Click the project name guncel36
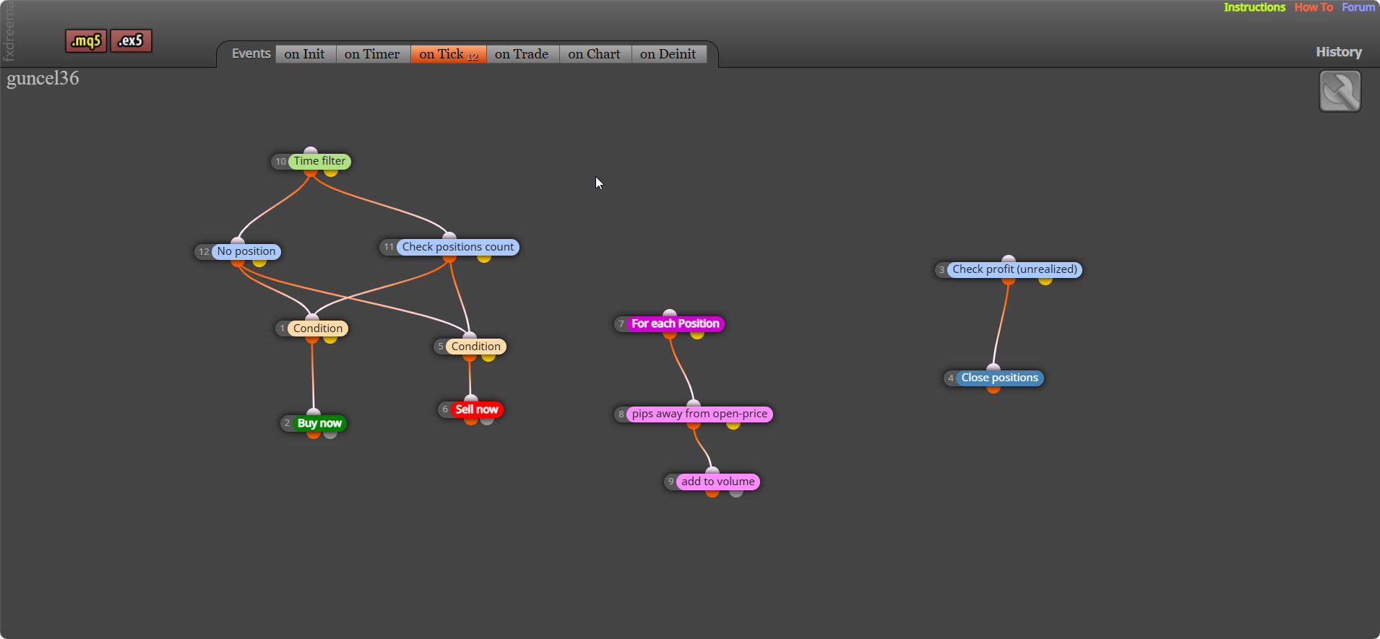Viewport: 1380px width, 639px height. (x=43, y=78)
